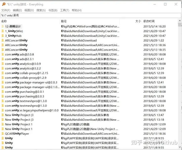Viewport: 182px width, 150px height.
Task: Click the search box containing "E:\" unity|游戏
Action: coord(91,15)
